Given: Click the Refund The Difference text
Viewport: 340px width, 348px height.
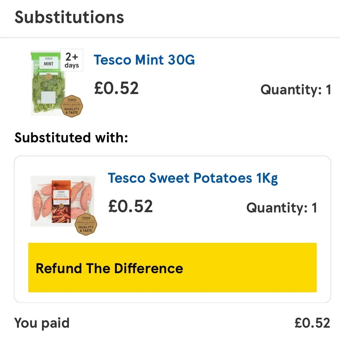Looking at the screenshot, I should coord(109,269).
